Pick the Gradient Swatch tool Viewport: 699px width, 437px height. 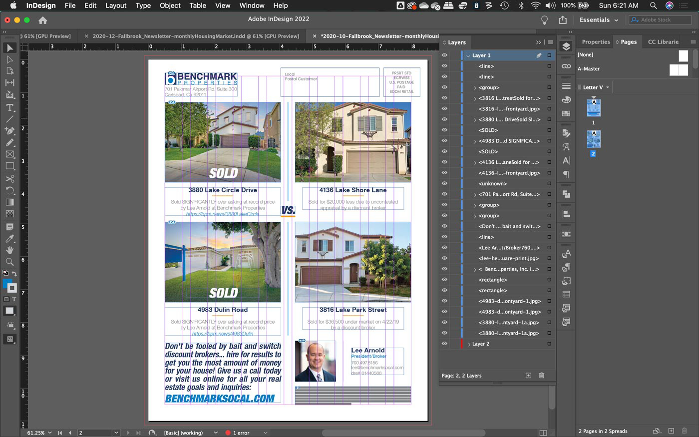(9, 202)
